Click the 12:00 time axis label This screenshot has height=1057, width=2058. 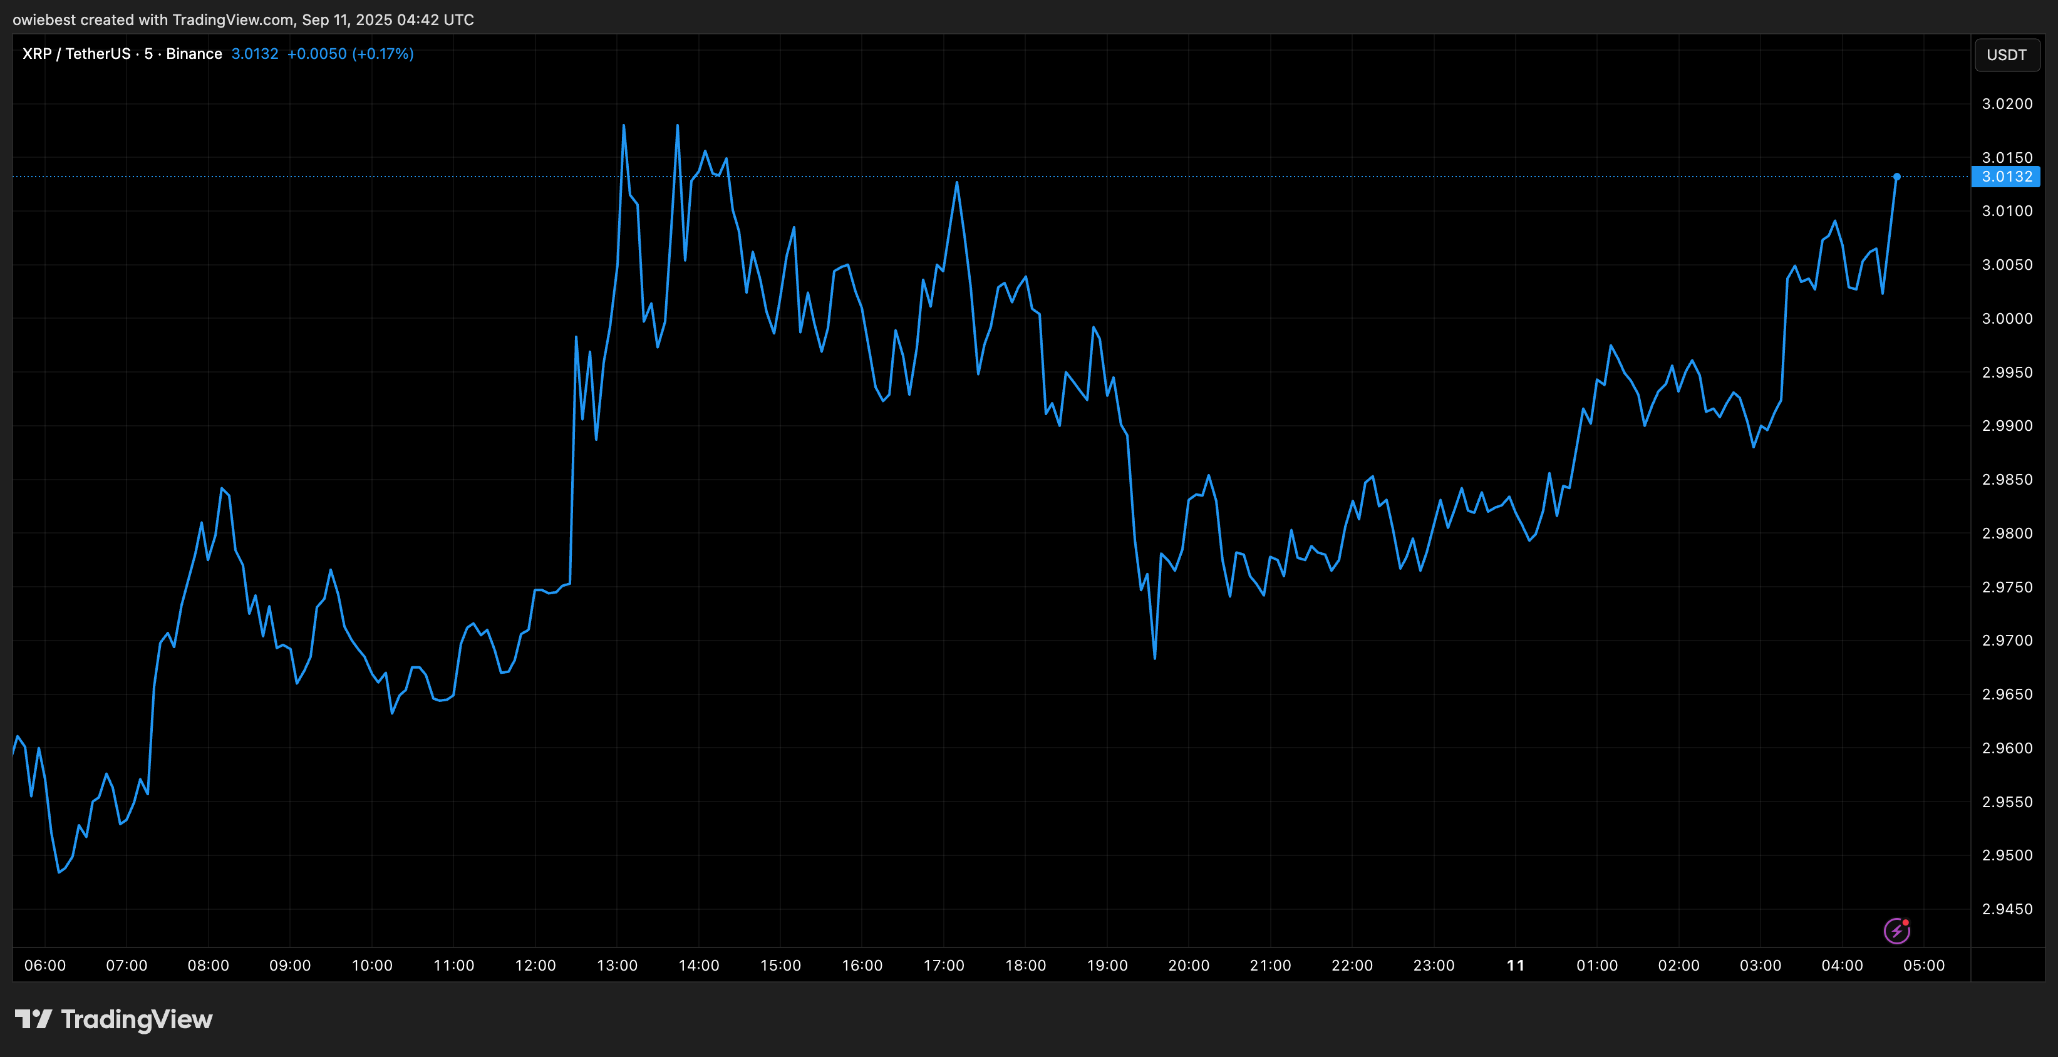(535, 965)
